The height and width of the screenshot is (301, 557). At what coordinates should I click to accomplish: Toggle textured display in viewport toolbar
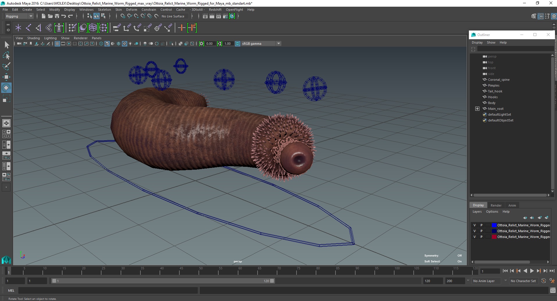124,44
